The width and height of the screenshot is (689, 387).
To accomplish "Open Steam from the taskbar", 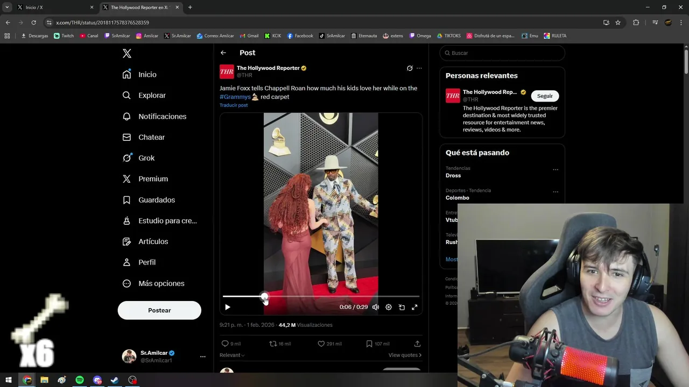I will pyautogui.click(x=115, y=380).
